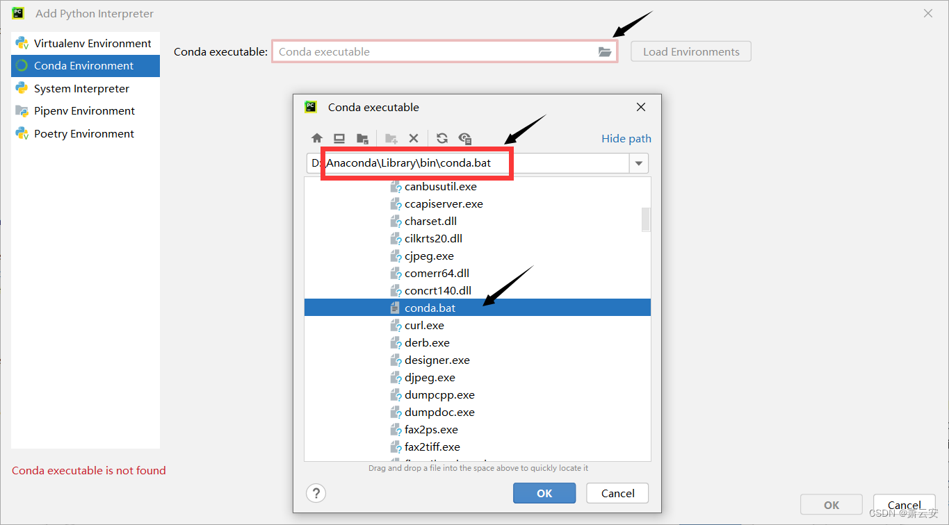Select derb.exe in the file list

point(477,342)
